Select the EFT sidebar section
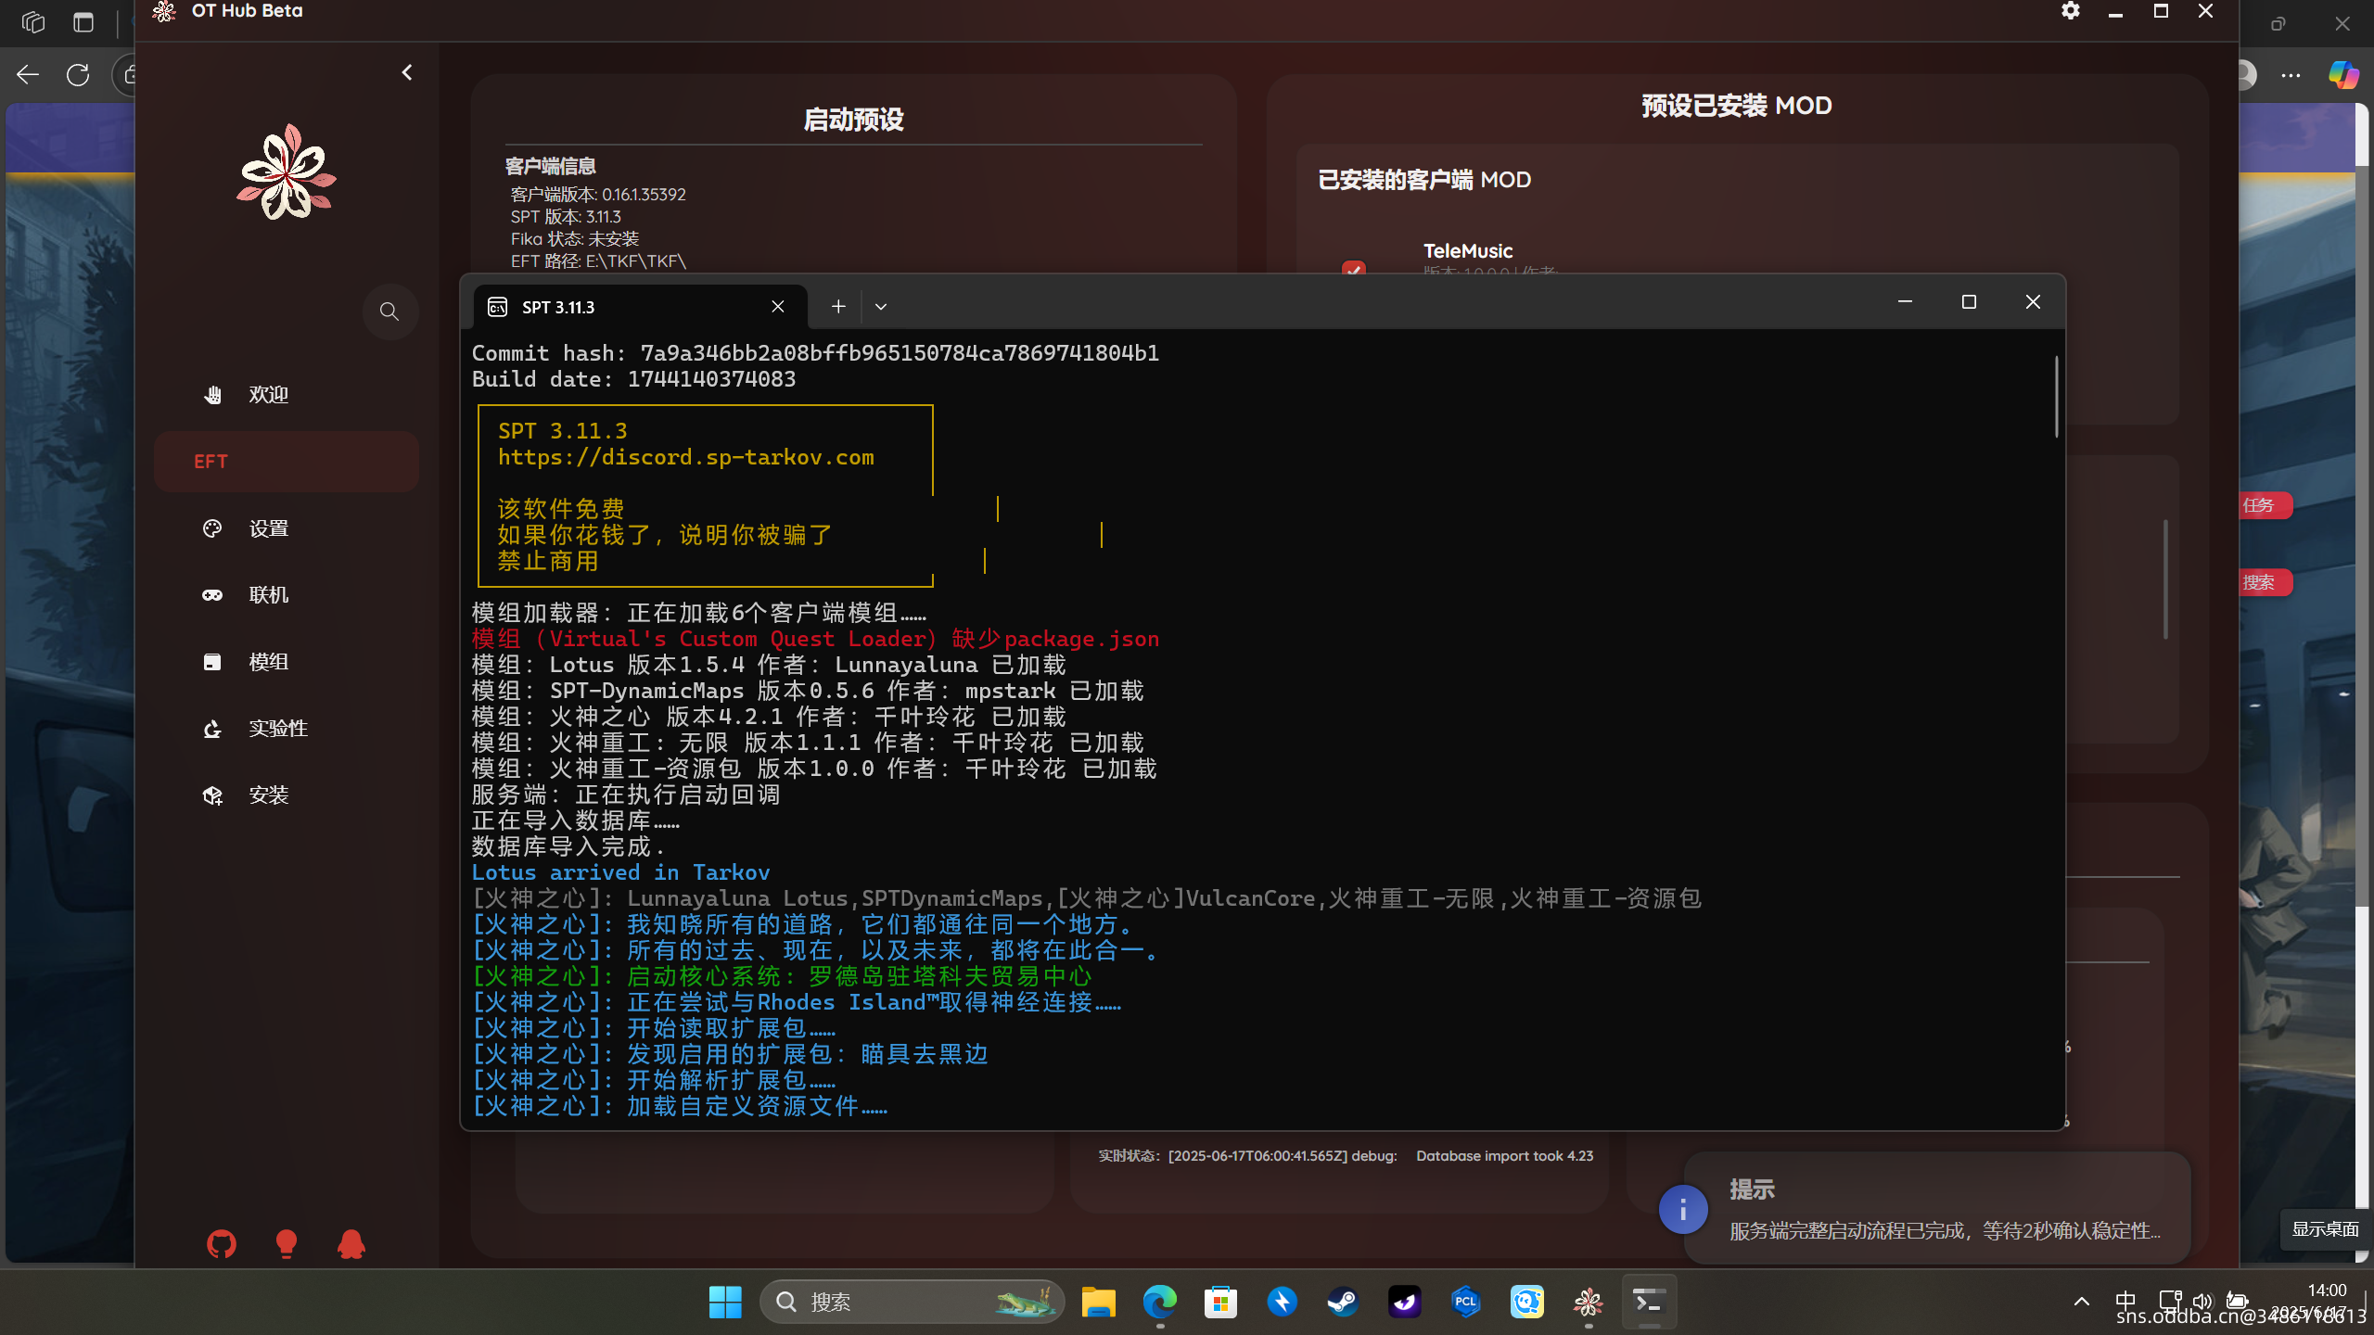The width and height of the screenshot is (2374, 1335). (x=286, y=462)
